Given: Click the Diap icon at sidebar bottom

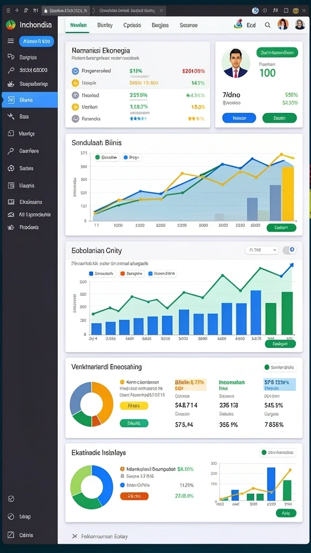Looking at the screenshot, I should click(11, 517).
